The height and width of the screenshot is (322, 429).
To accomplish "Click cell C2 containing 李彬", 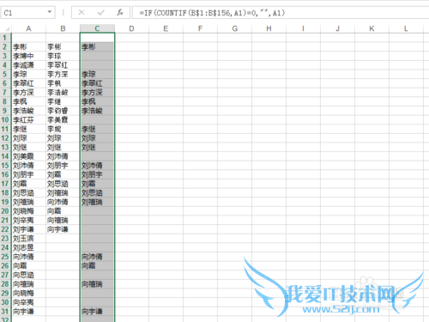I will 97,46.
